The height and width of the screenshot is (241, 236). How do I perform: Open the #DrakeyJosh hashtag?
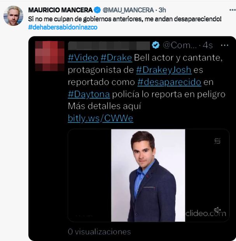pos(164,70)
